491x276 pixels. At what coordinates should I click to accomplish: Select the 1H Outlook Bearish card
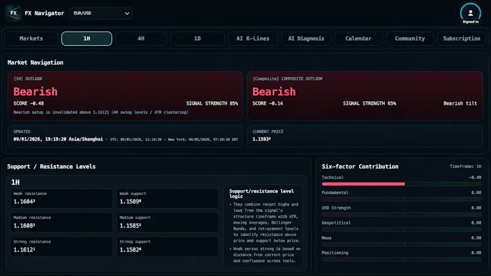[125, 96]
